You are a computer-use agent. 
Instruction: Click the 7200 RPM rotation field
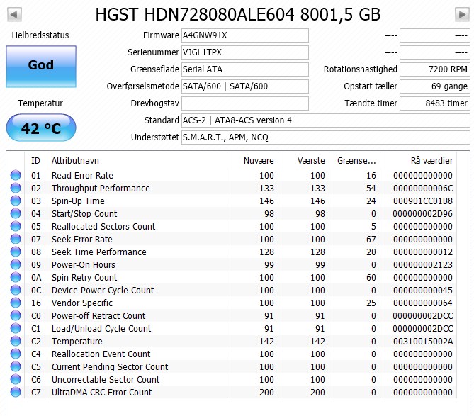pyautogui.click(x=435, y=69)
